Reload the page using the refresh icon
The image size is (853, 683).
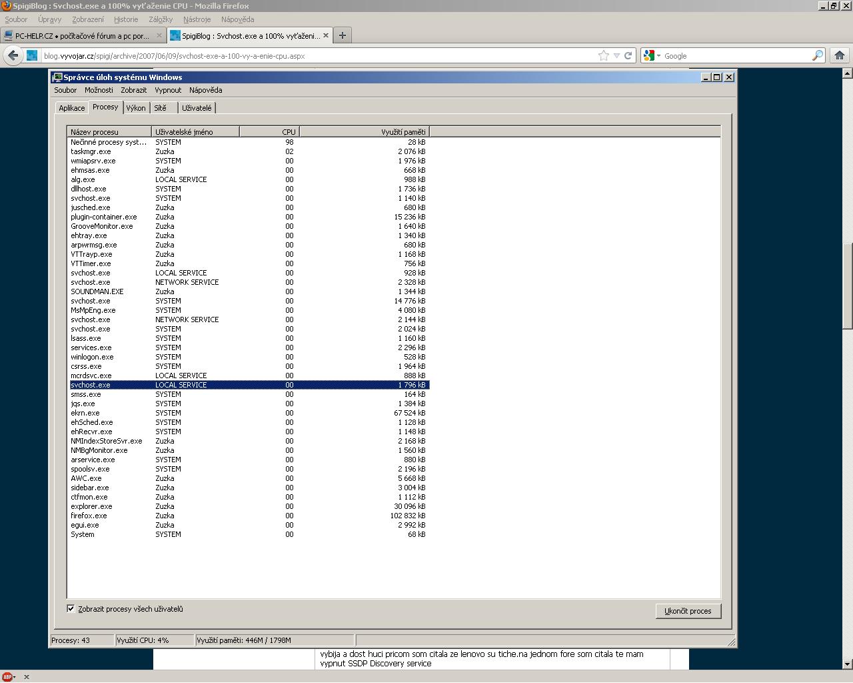(x=628, y=56)
